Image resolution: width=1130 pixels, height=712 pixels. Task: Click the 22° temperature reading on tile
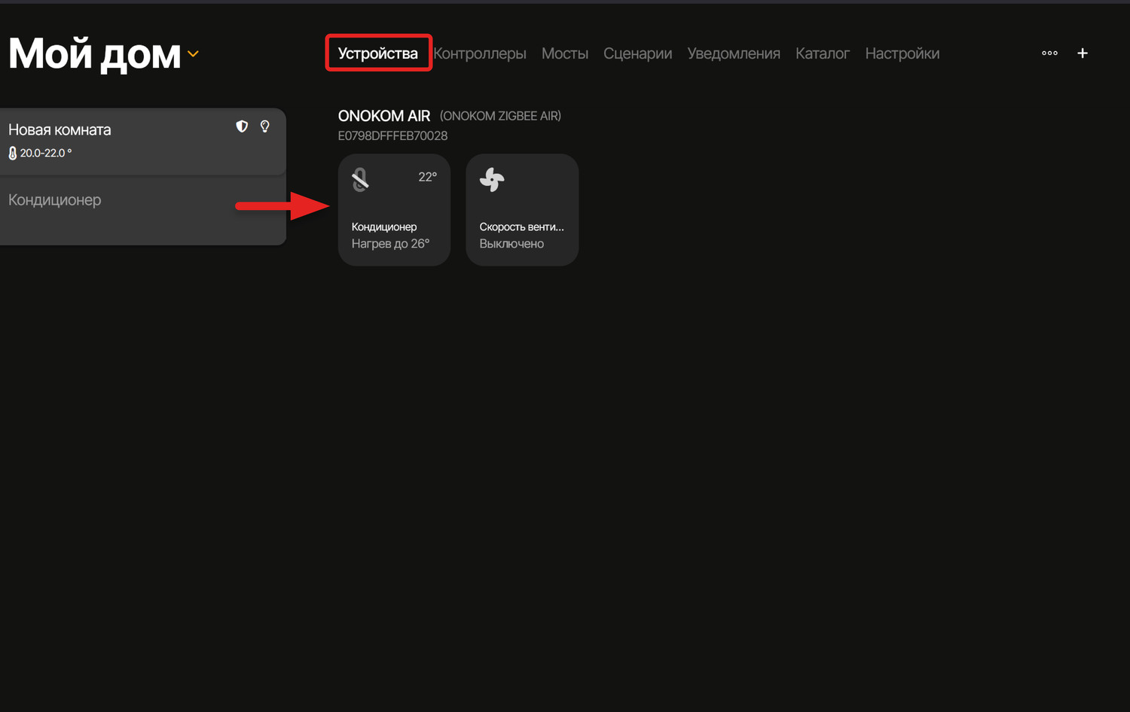427,177
